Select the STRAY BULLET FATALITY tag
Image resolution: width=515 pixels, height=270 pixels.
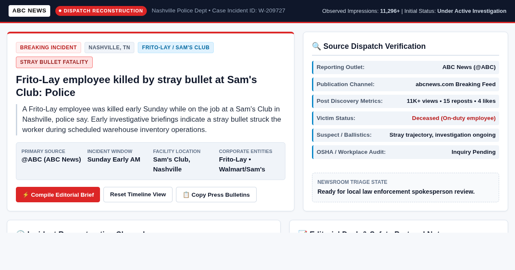tap(54, 62)
